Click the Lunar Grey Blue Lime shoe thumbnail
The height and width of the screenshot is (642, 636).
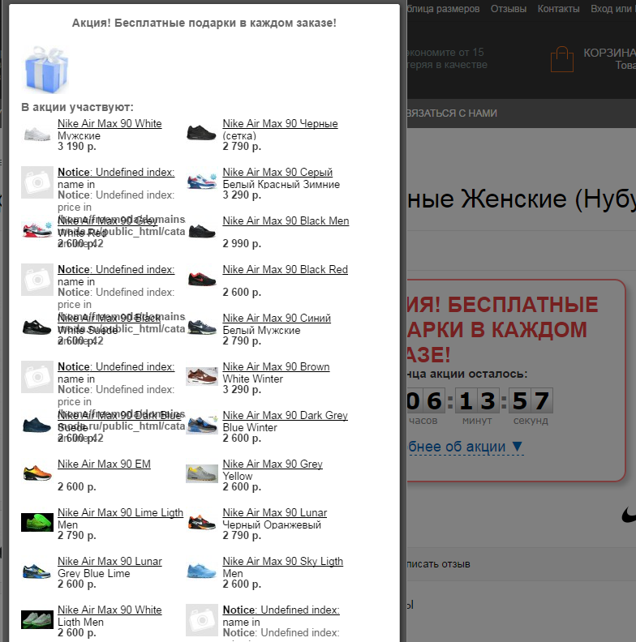pyautogui.click(x=37, y=571)
